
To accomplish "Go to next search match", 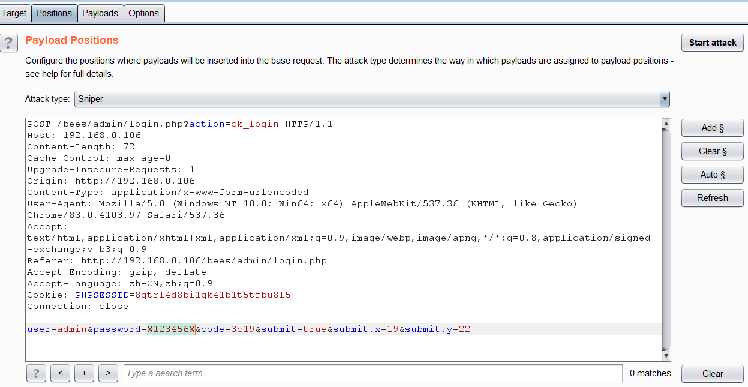I will 108,373.
